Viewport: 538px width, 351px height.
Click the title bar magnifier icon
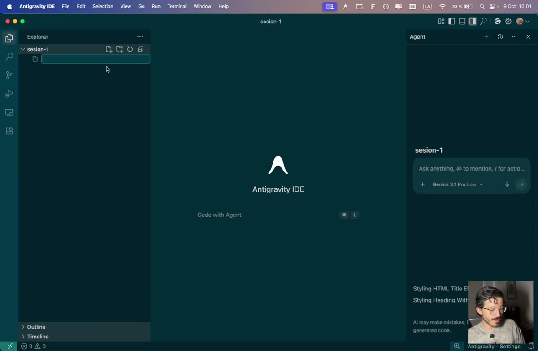click(x=483, y=21)
